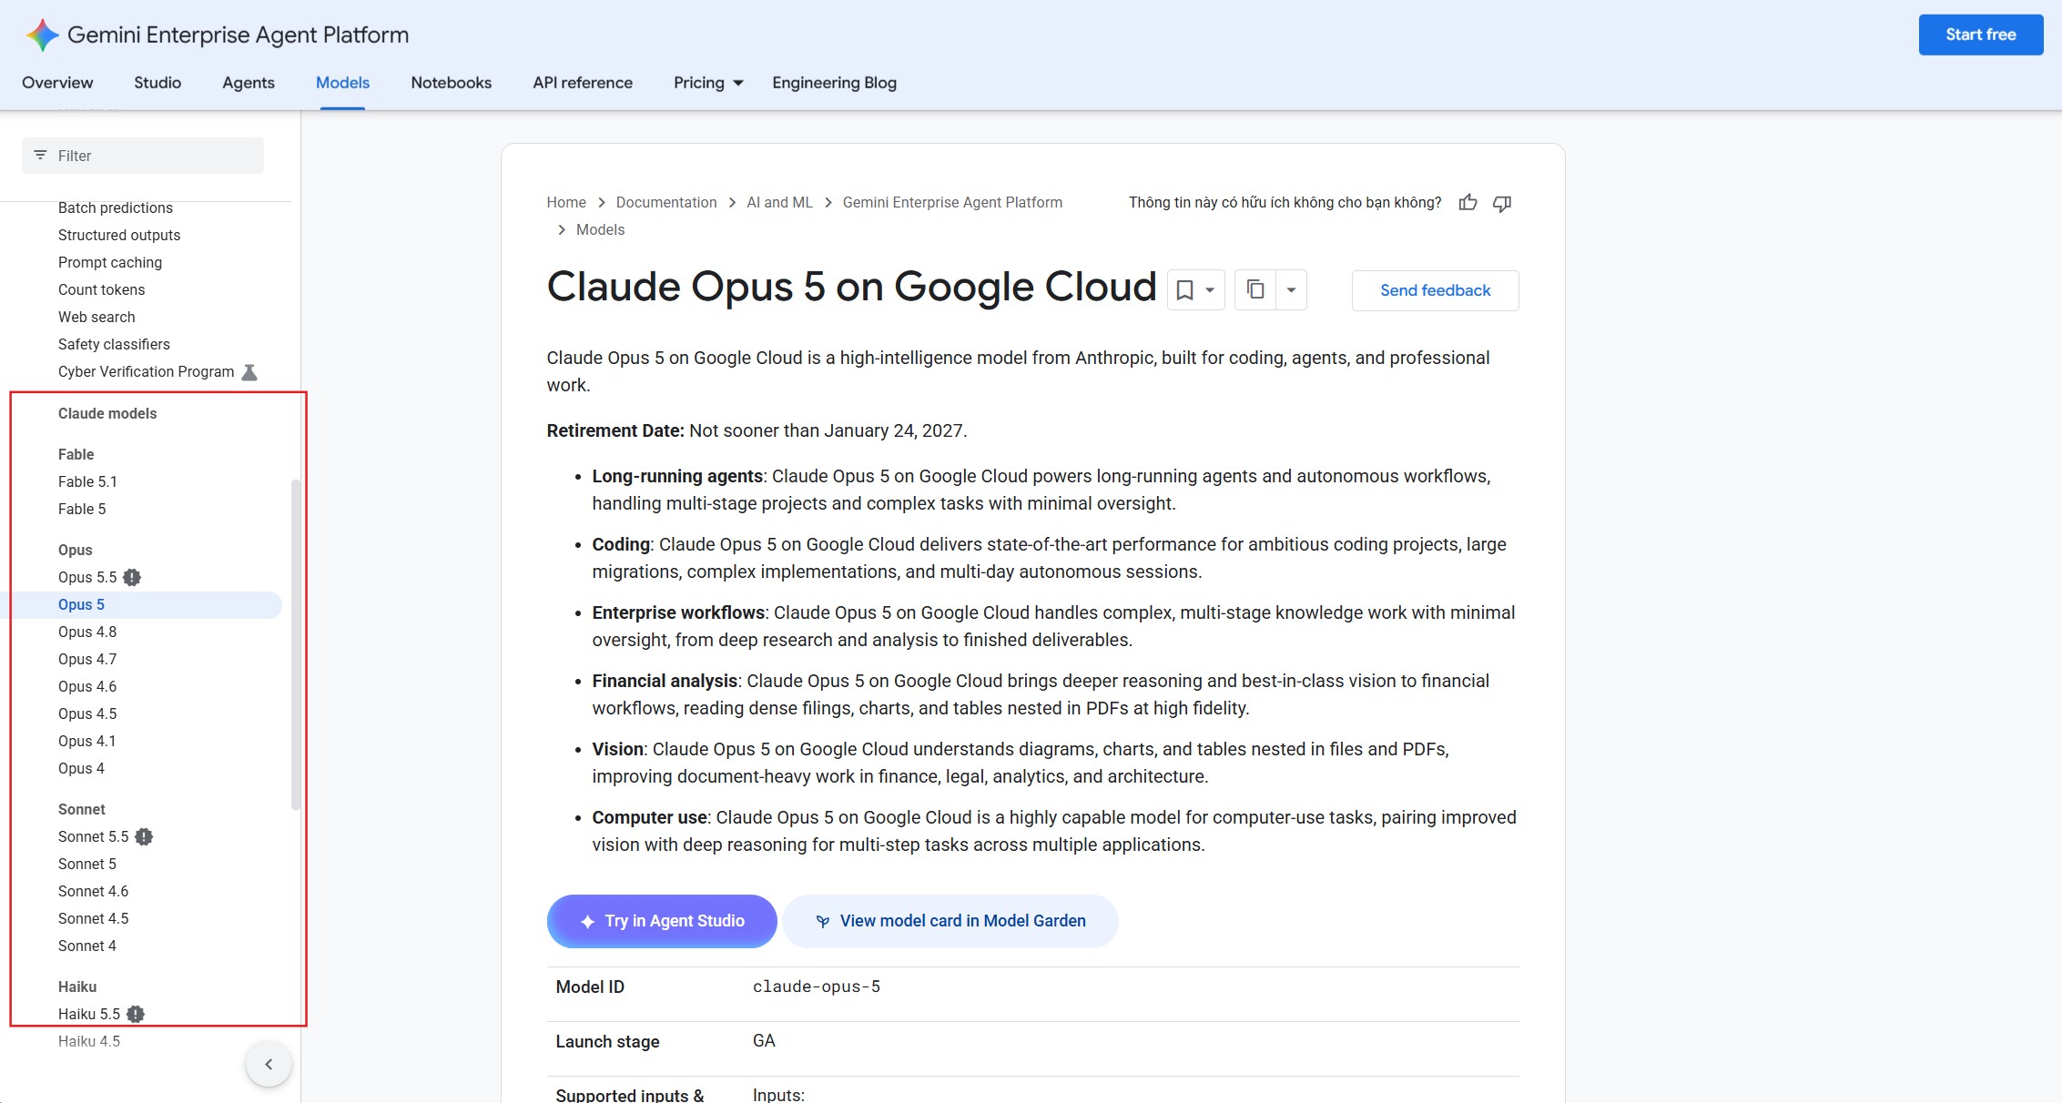Click the sidebar vertical scrollbar
Screen dimensions: 2062x1103
[295, 644]
